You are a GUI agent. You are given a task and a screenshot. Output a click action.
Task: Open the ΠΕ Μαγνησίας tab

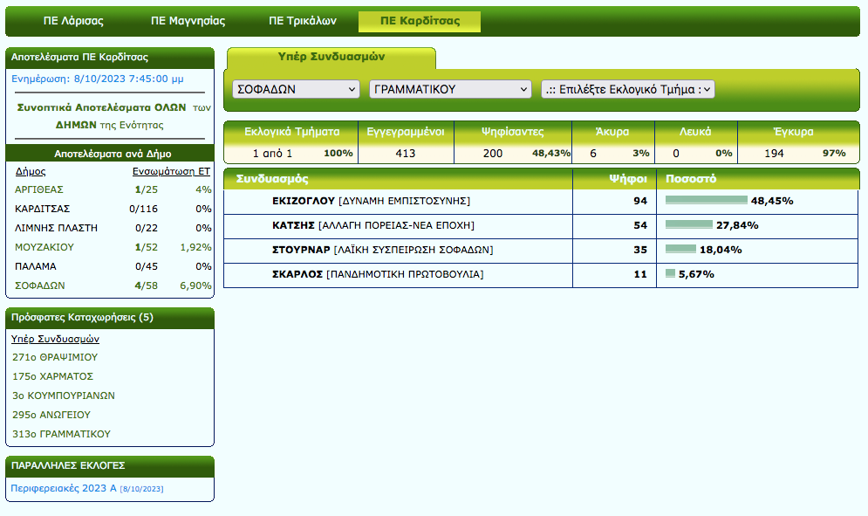coord(188,21)
